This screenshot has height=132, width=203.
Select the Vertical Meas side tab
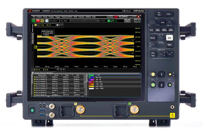click(x=33, y=38)
